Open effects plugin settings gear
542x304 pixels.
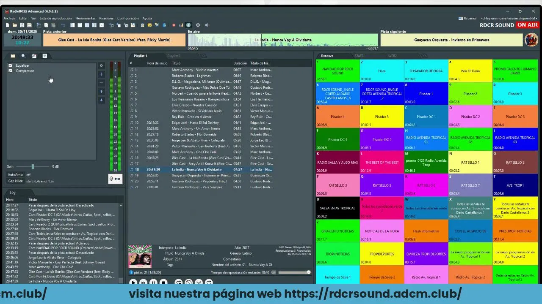[x=101, y=65]
